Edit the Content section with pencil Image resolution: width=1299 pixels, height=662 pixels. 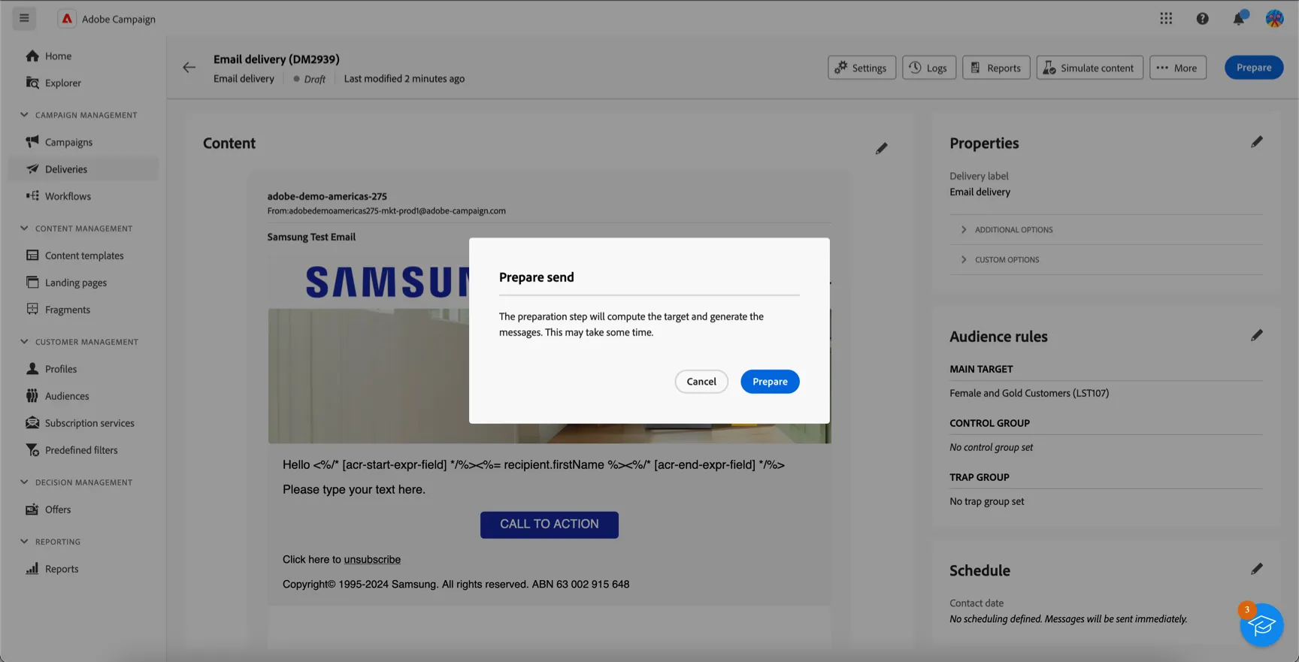(881, 149)
